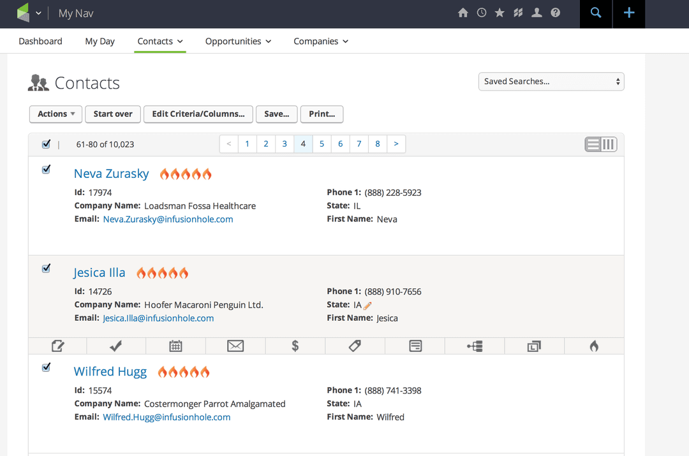
Task: Expand the Opportunities tab chevron
Action: coord(268,41)
